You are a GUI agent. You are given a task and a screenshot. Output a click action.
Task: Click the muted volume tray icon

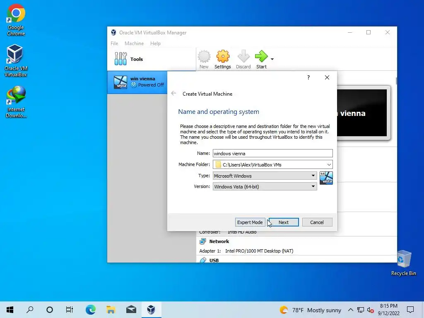coord(371,310)
